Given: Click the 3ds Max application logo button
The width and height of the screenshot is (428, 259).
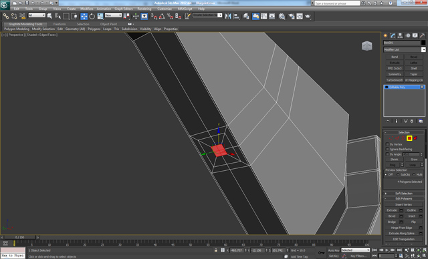Looking at the screenshot, I should click(5, 5).
